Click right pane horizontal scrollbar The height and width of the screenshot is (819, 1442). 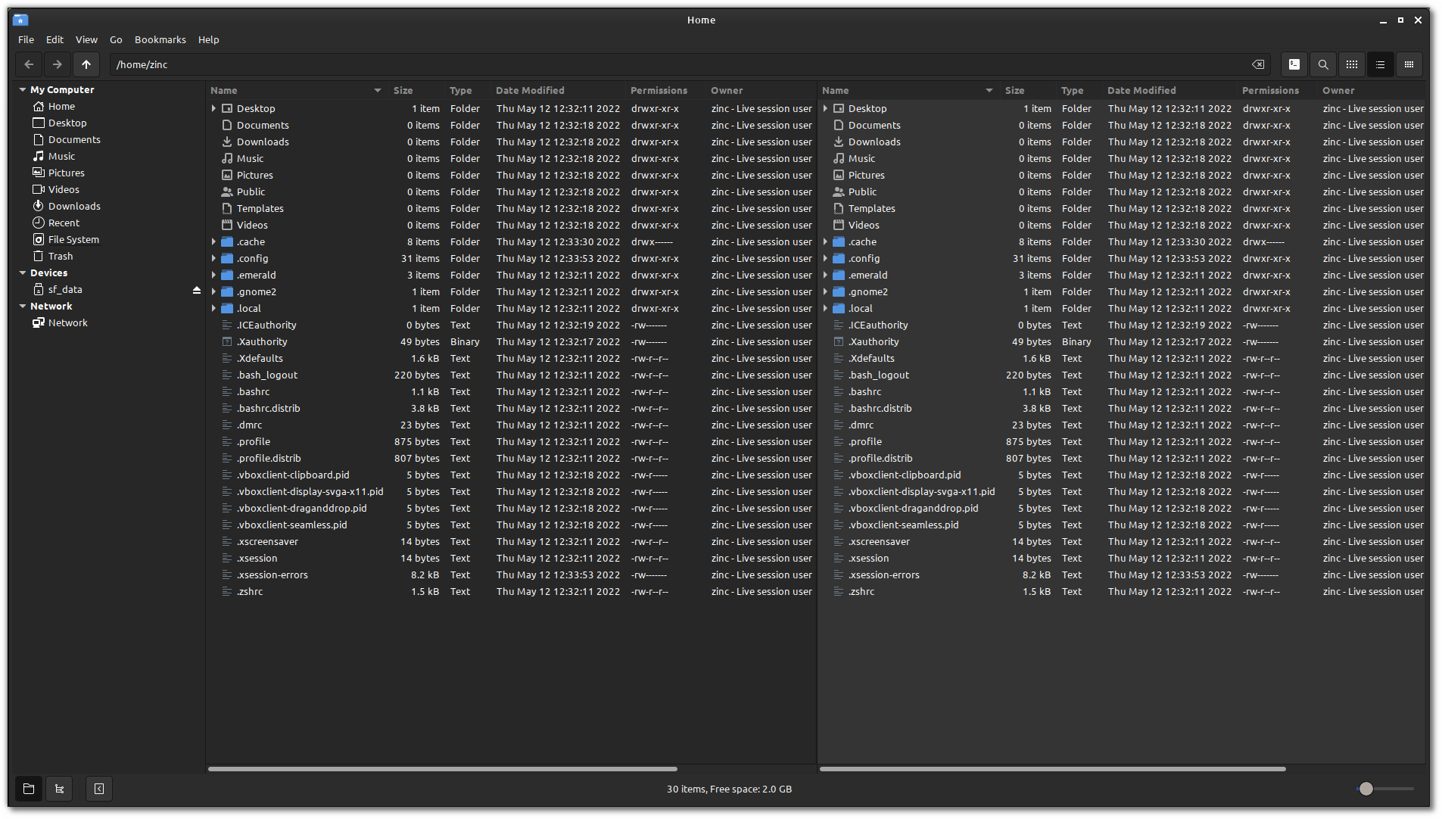(x=1052, y=769)
